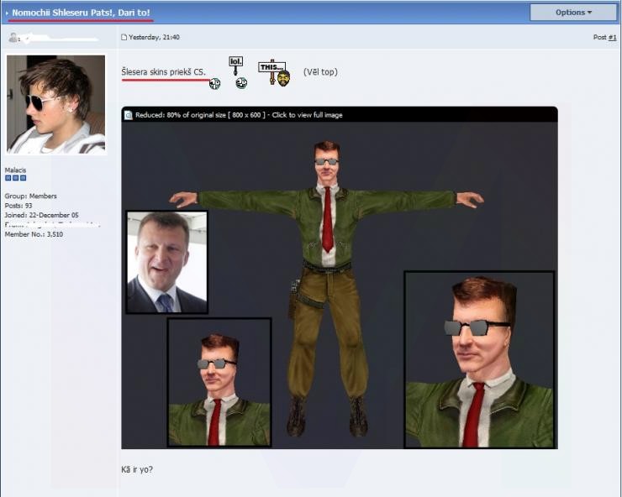Click the post number #1 link
The image size is (622, 497).
[x=612, y=38]
